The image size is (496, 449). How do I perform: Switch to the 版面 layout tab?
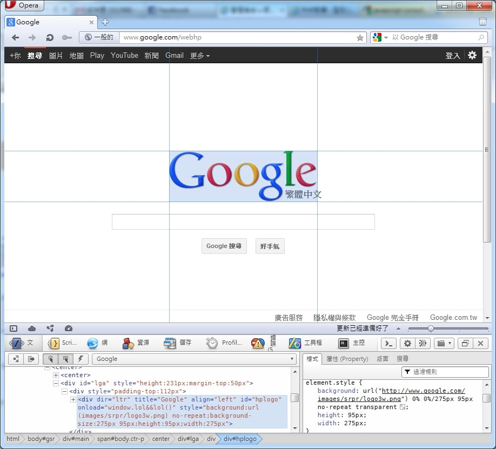382,359
